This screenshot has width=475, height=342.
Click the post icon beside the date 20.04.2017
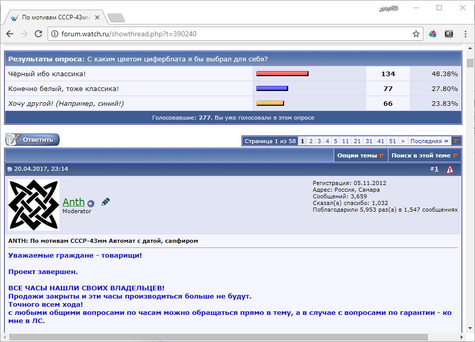[9, 169]
